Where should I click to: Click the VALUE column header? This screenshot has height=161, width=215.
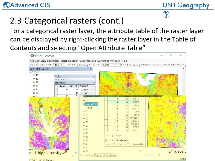coord(73,86)
